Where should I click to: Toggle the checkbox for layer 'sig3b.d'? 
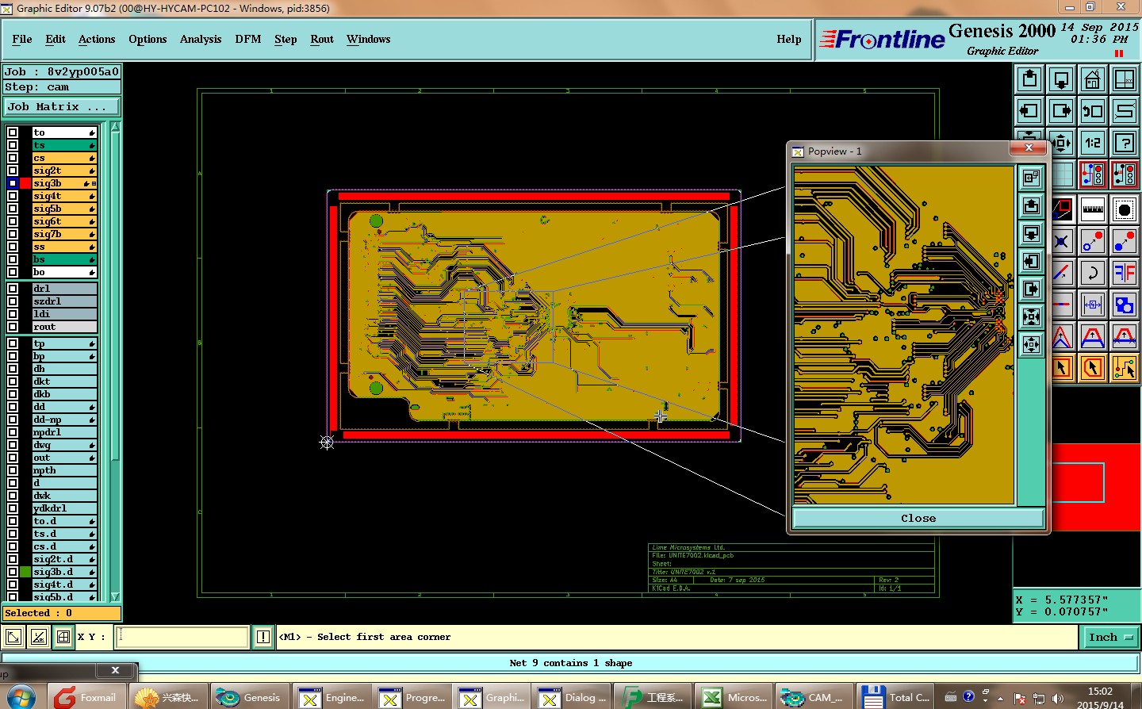(13, 572)
